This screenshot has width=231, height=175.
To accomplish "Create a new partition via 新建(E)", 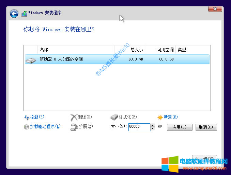I will (x=171, y=117).
